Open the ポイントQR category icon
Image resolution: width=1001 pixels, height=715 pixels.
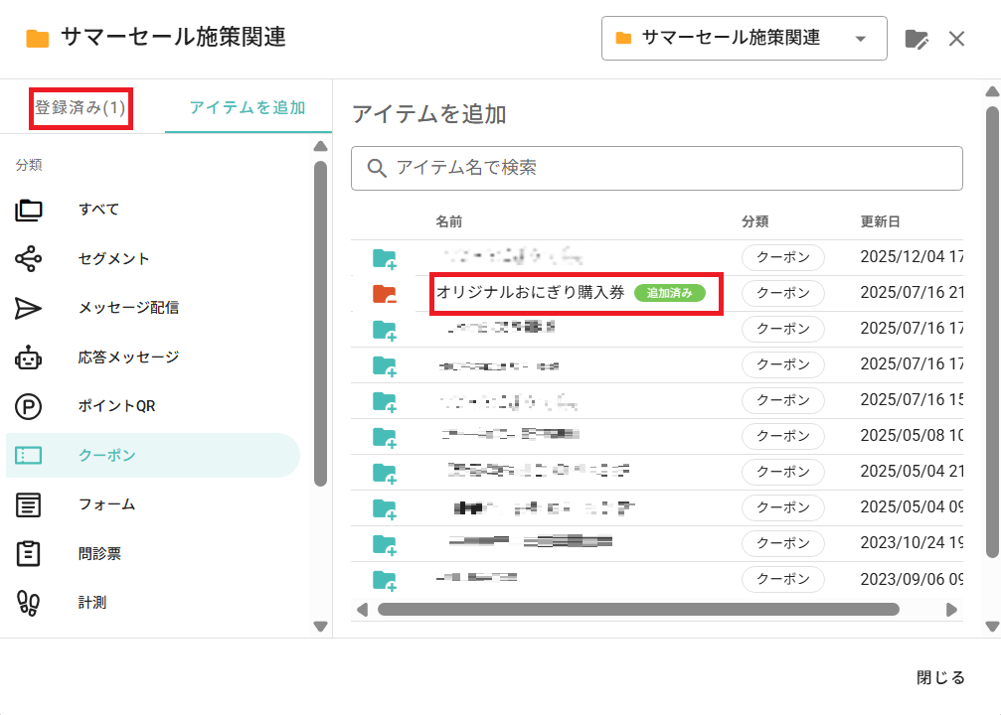(29, 406)
